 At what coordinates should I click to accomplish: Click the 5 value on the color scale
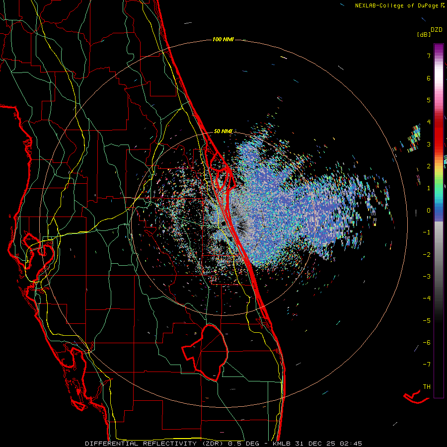coord(429,100)
